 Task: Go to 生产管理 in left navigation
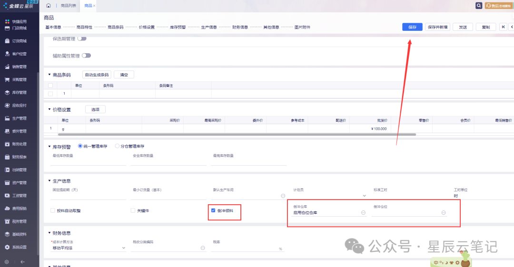[19, 118]
